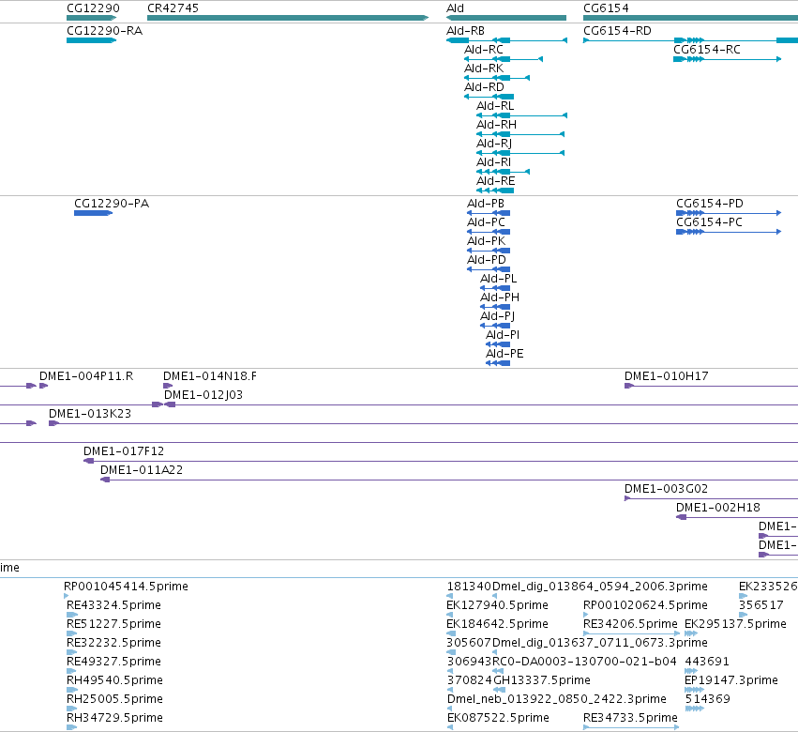The width and height of the screenshot is (798, 732).
Task: Click feature 443691
Action: pos(691,671)
